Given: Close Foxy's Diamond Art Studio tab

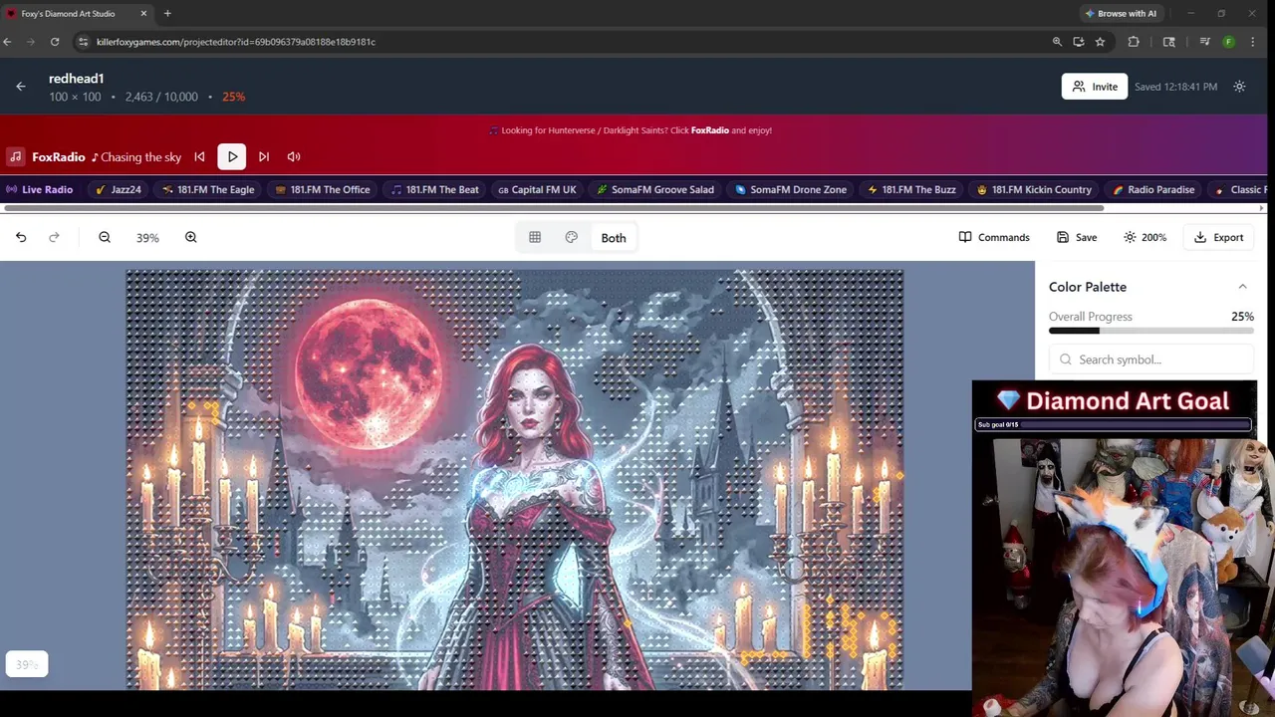Looking at the screenshot, I should pos(143,13).
